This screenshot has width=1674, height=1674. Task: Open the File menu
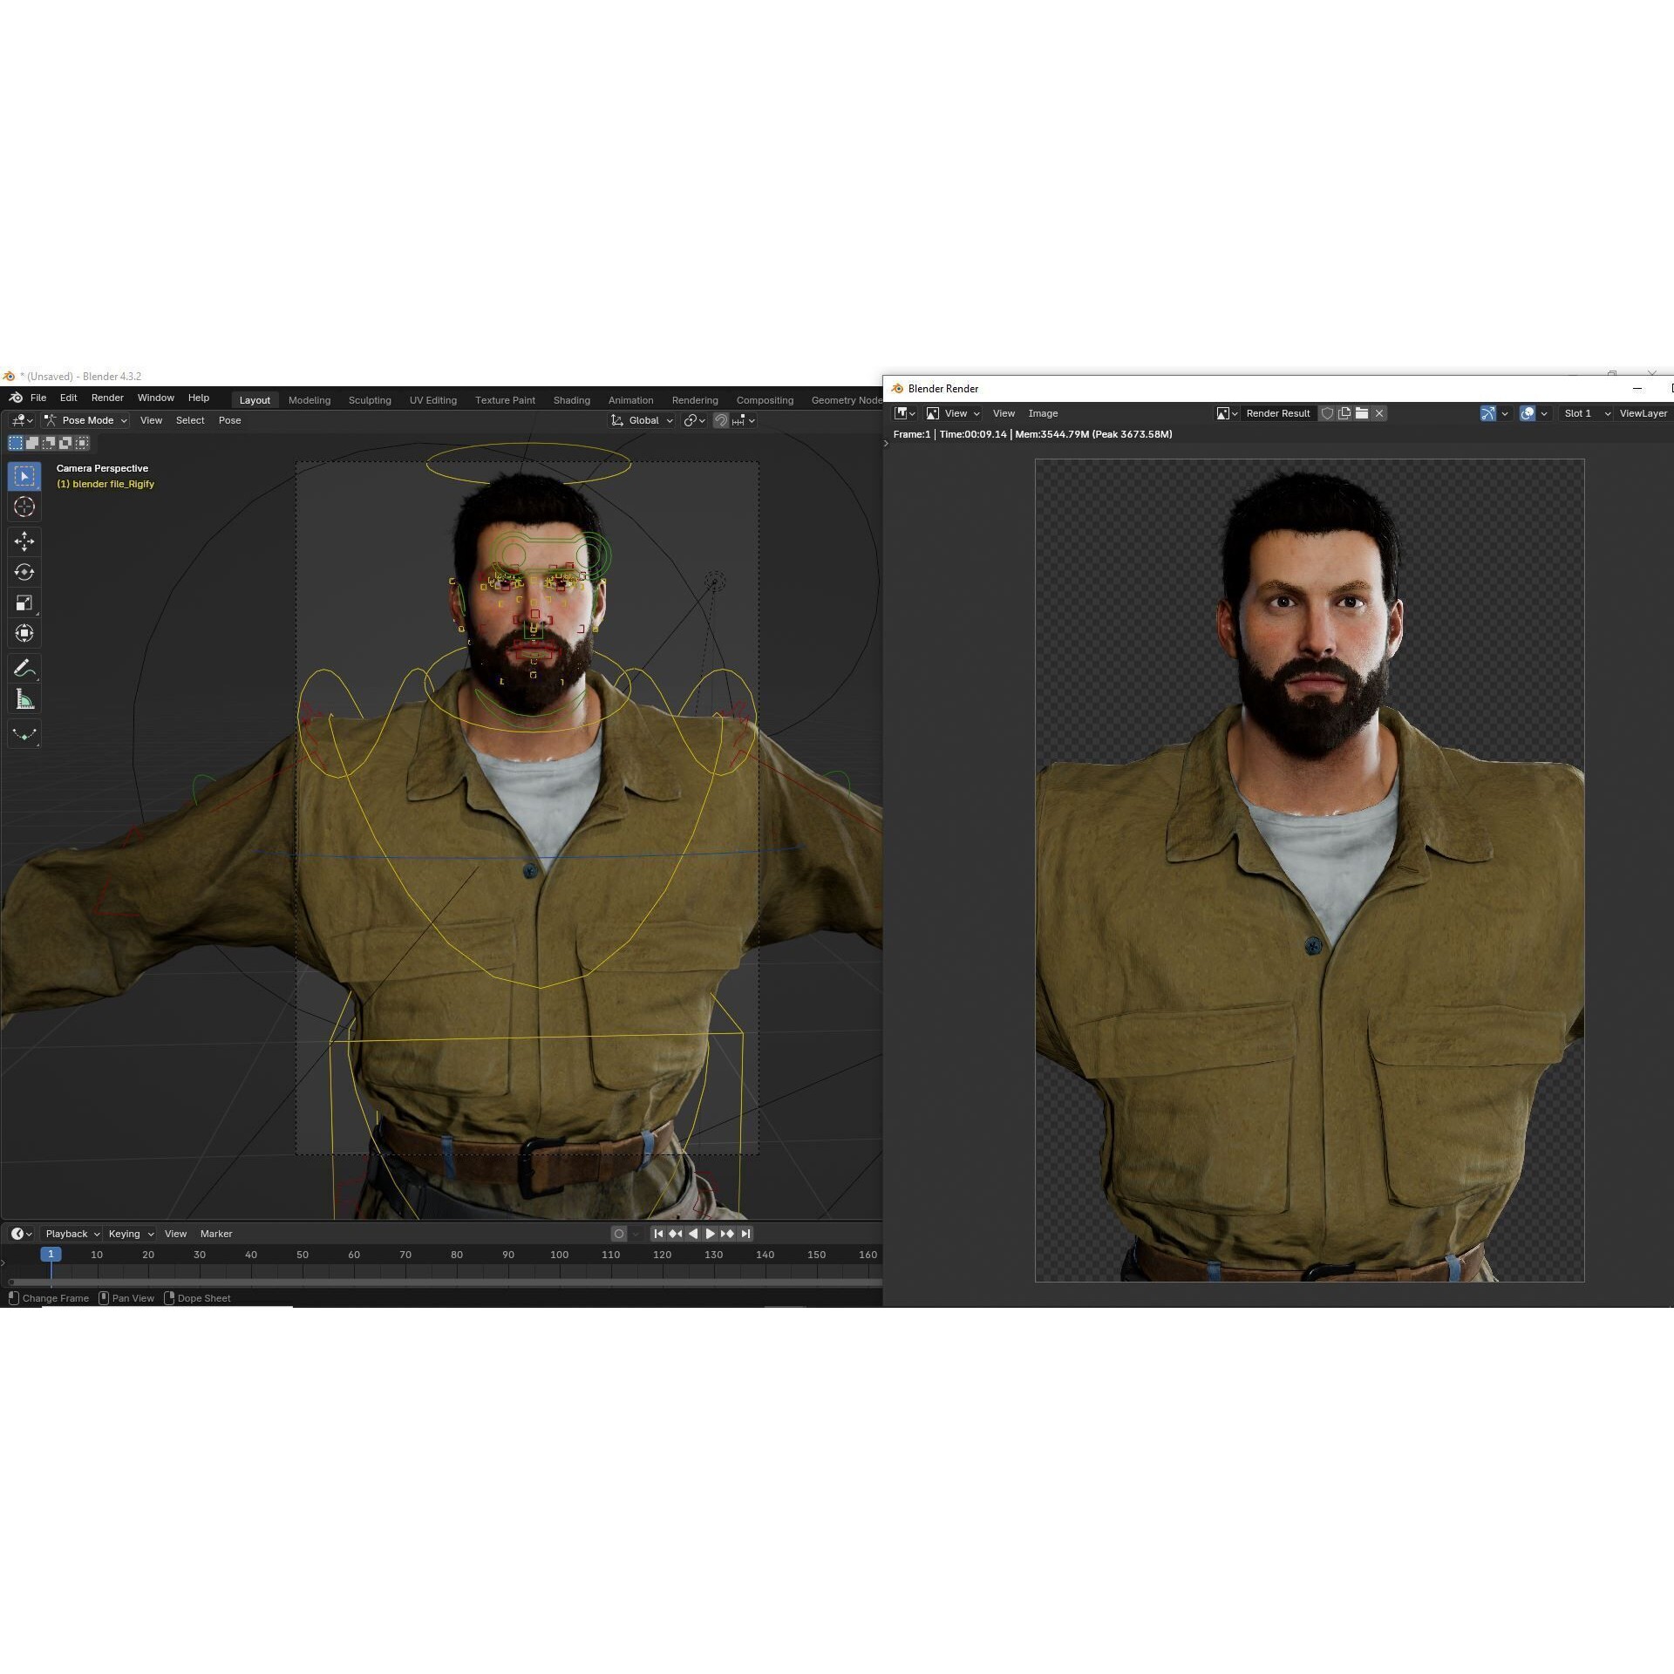coord(38,398)
